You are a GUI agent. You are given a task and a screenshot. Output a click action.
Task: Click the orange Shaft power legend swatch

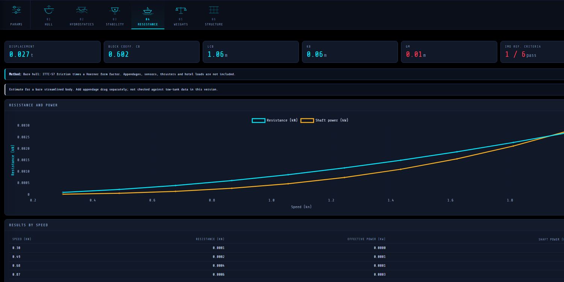click(307, 120)
